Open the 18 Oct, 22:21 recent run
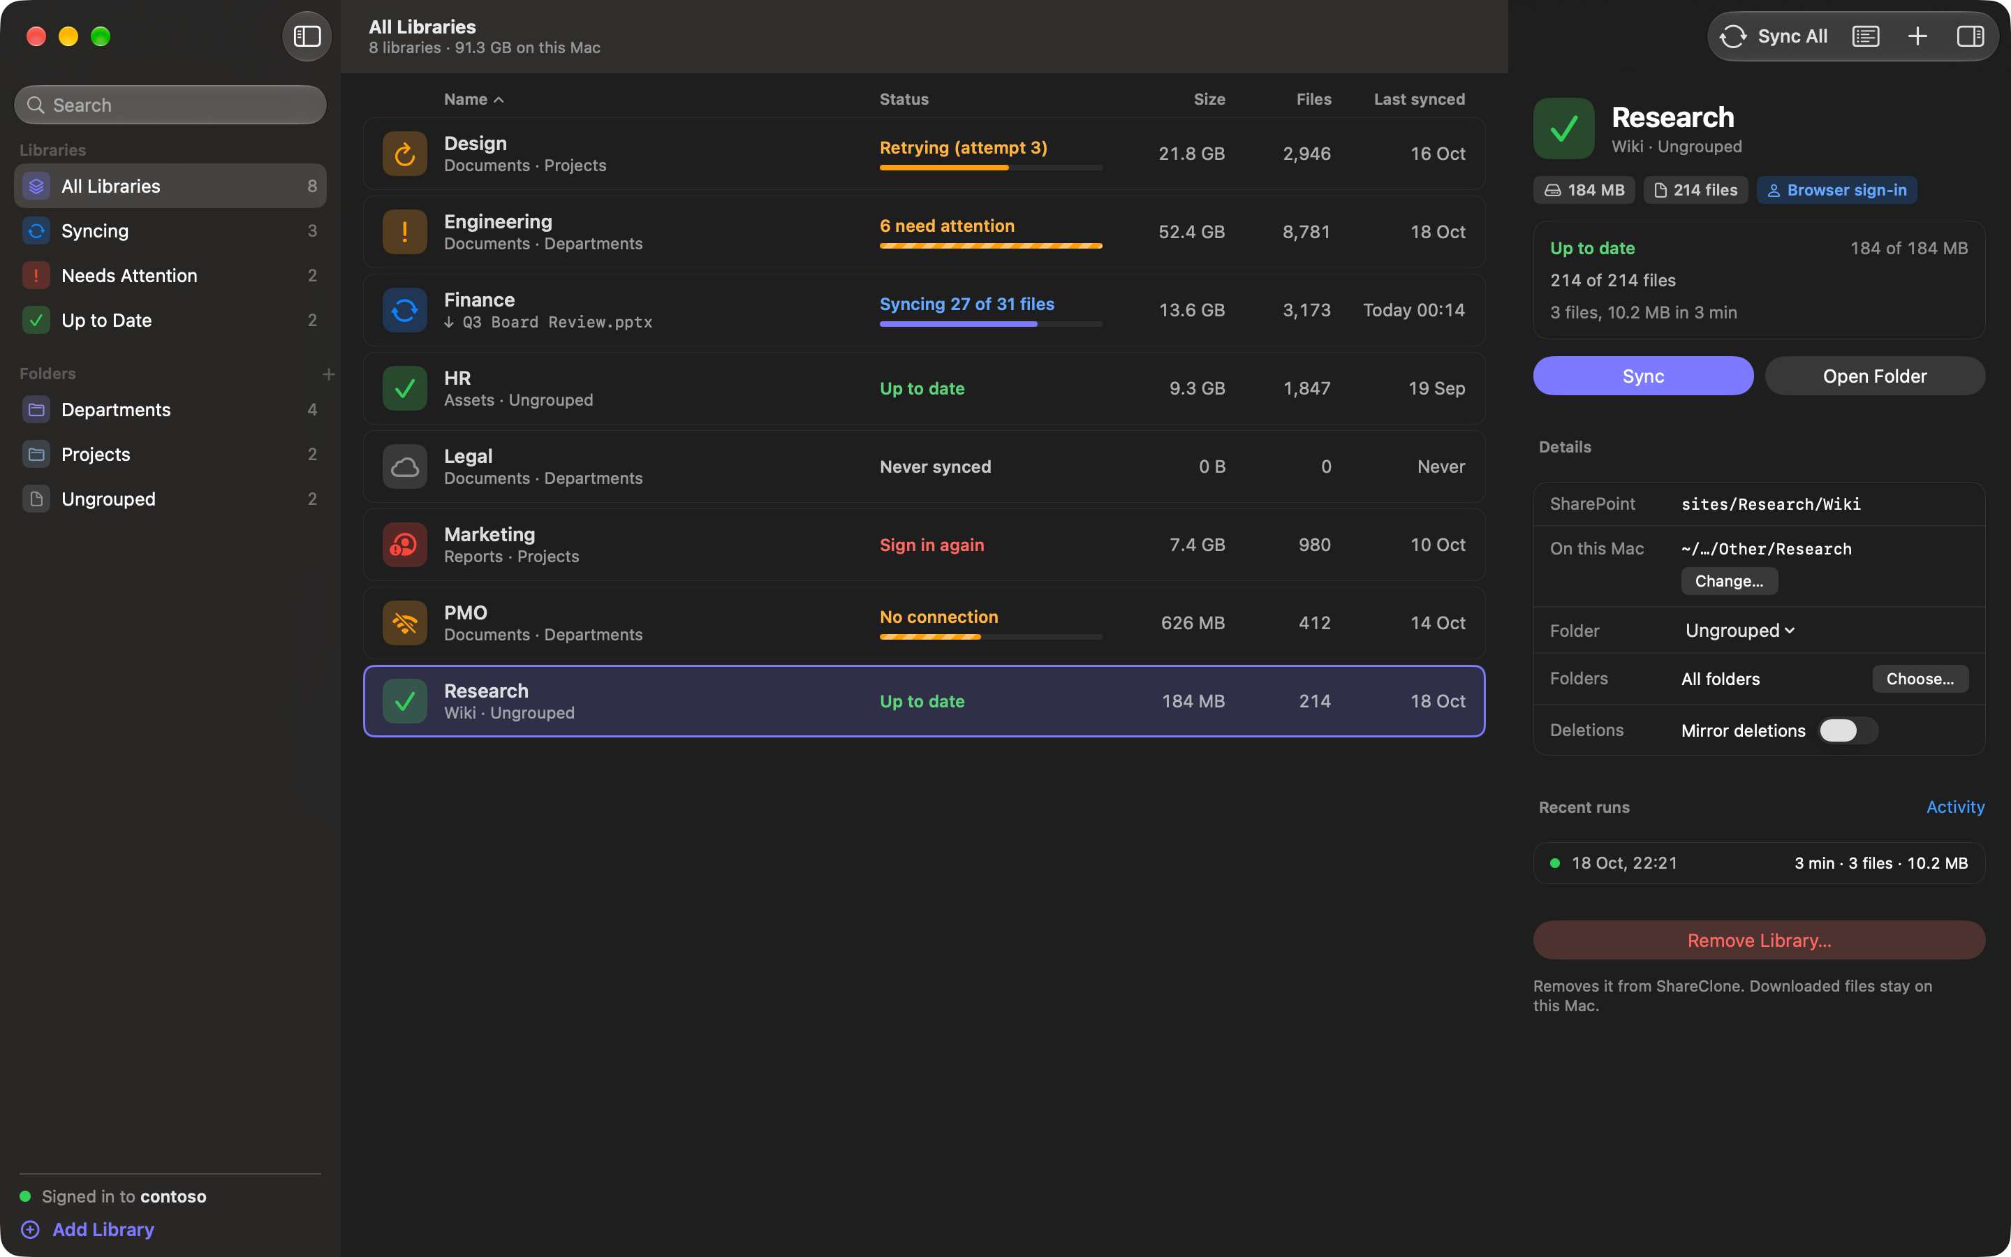This screenshot has width=2011, height=1257. tap(1759, 863)
